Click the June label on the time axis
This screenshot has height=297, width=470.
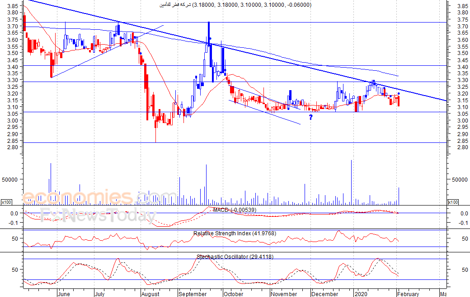(64, 294)
